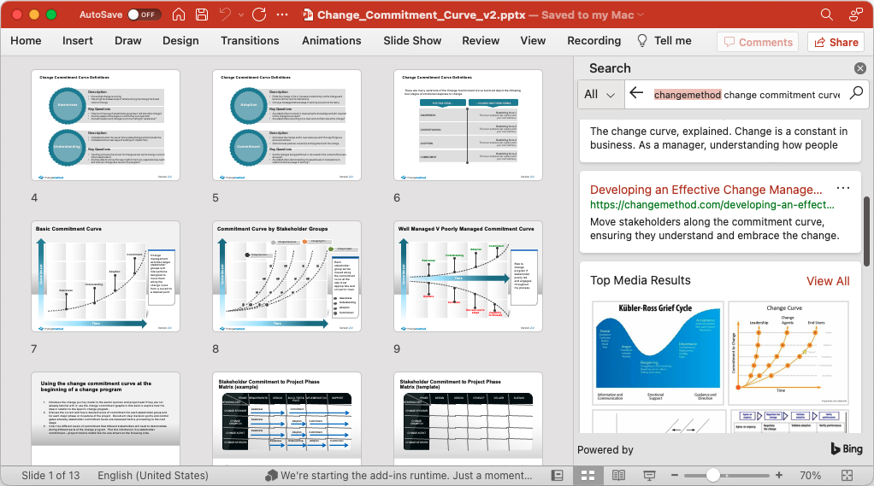874x486 pixels.
Task: Open the Transitions ribbon tab
Action: pyautogui.click(x=250, y=40)
